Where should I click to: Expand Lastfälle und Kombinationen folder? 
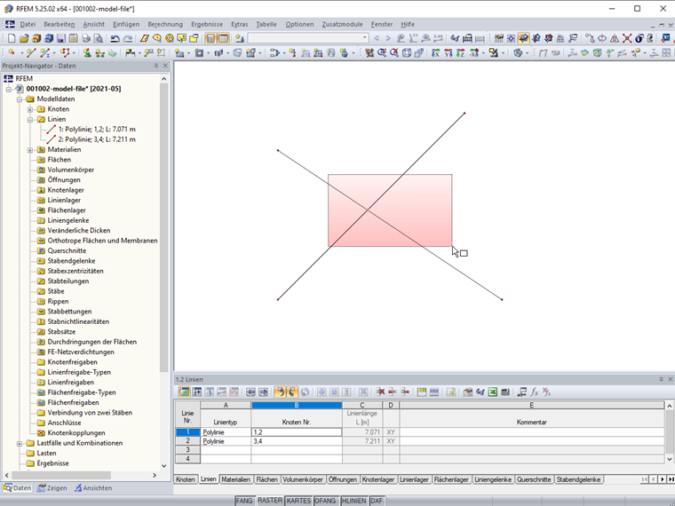(20, 443)
